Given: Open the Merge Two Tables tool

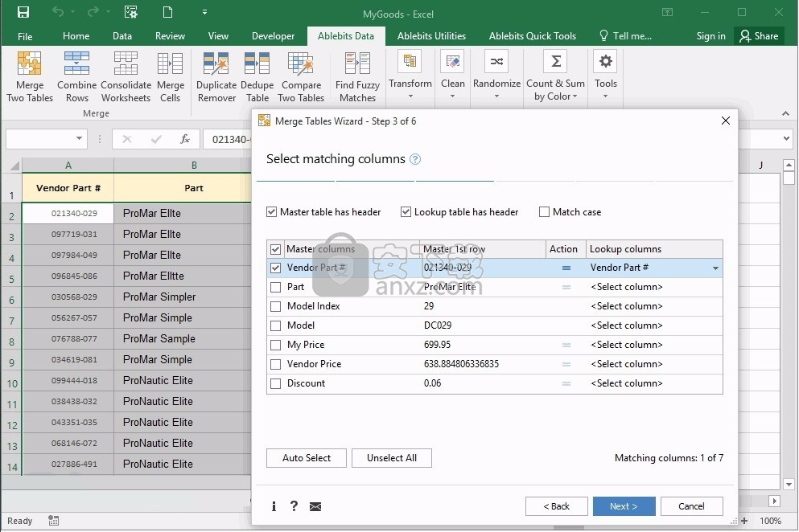Looking at the screenshot, I should point(30,77).
